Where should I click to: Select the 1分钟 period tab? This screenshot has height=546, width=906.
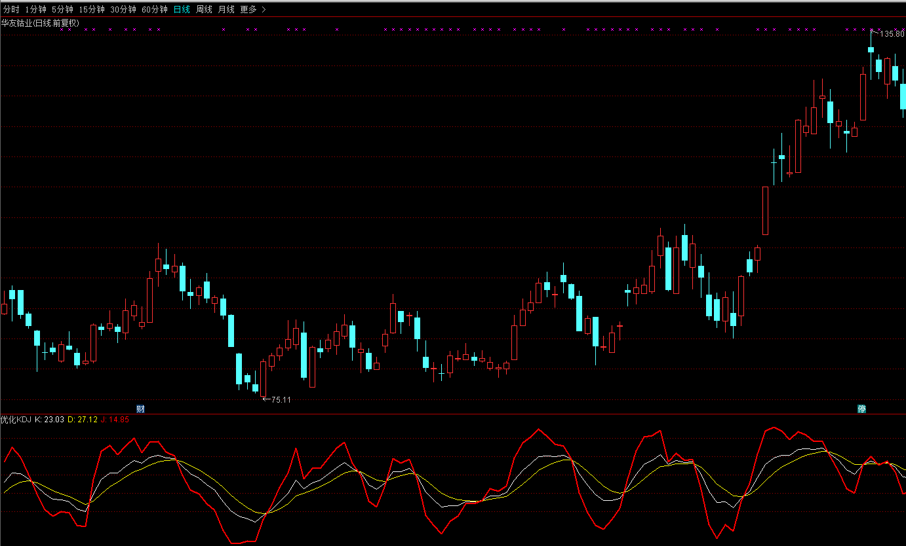pos(36,10)
